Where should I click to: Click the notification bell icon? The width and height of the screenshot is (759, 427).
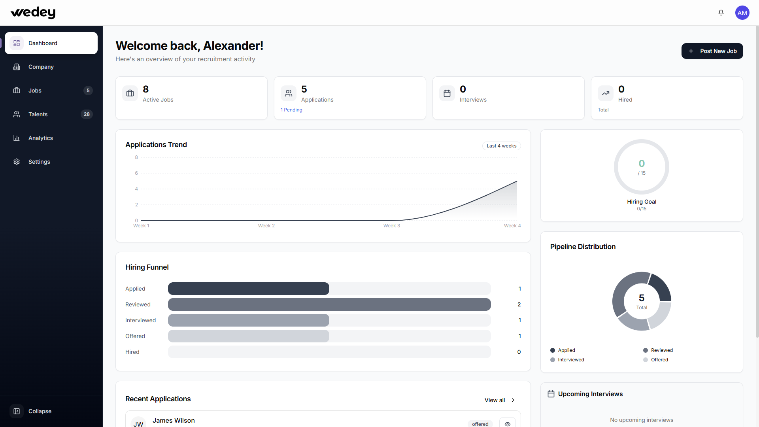[721, 13]
